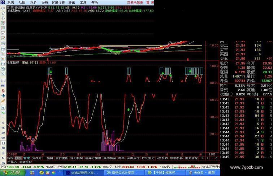Switch to daily 日 period

tap(3, 143)
